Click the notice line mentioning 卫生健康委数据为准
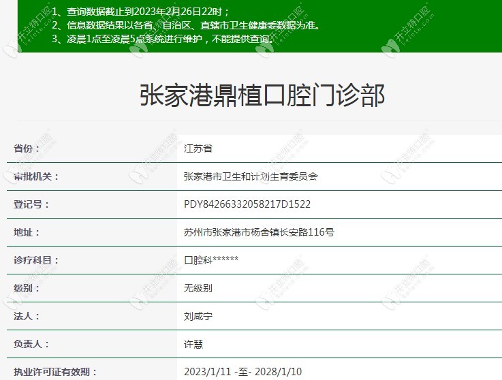This screenshot has width=502, height=380. pos(186,25)
